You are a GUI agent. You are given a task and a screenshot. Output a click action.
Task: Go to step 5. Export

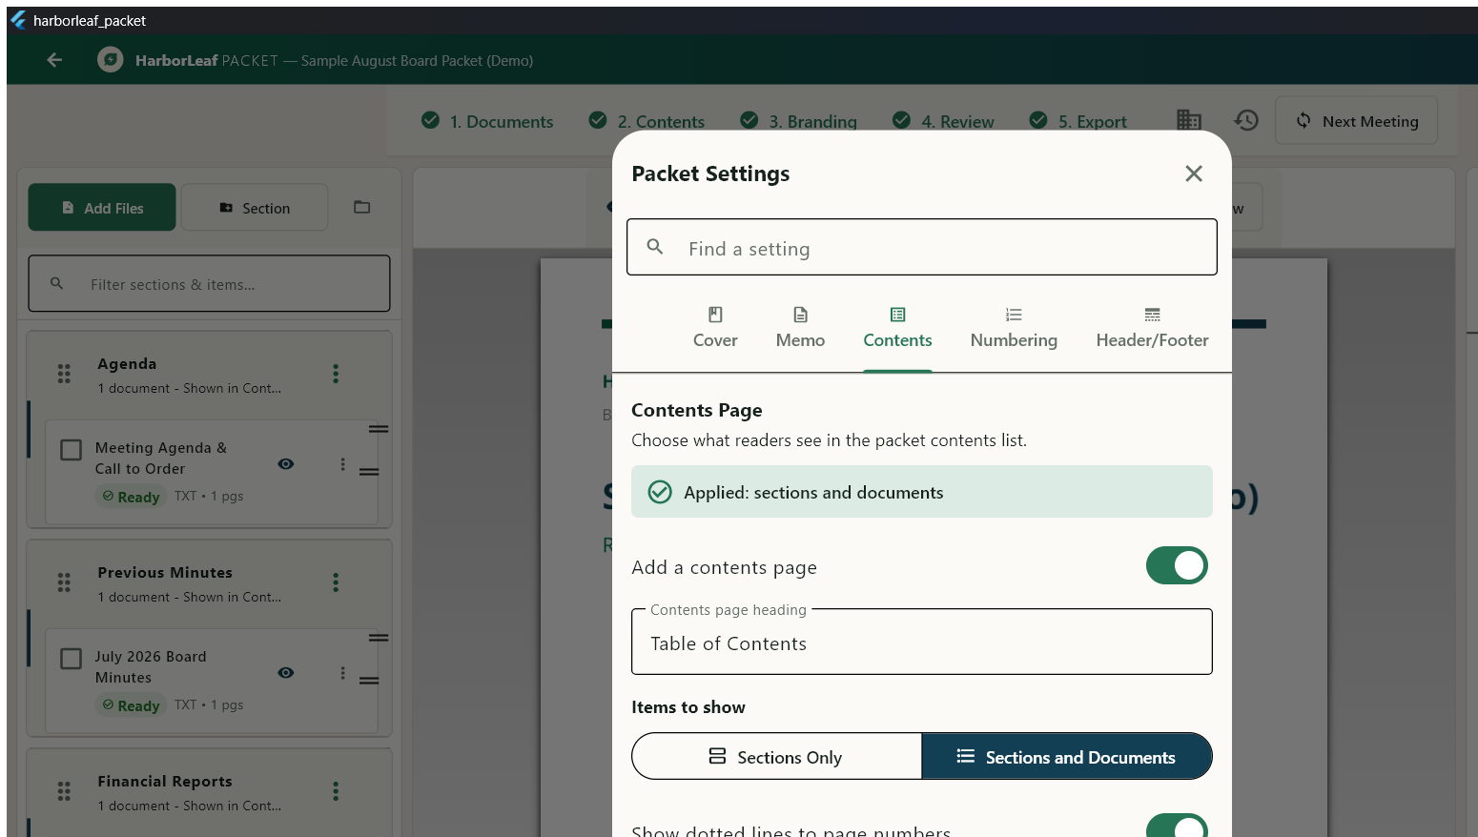[1078, 121]
